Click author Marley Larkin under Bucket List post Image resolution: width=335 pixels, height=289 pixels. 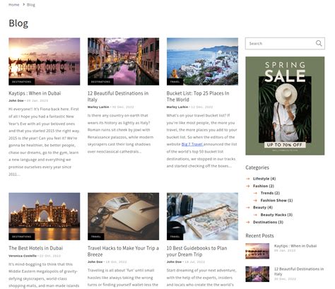click(x=177, y=107)
